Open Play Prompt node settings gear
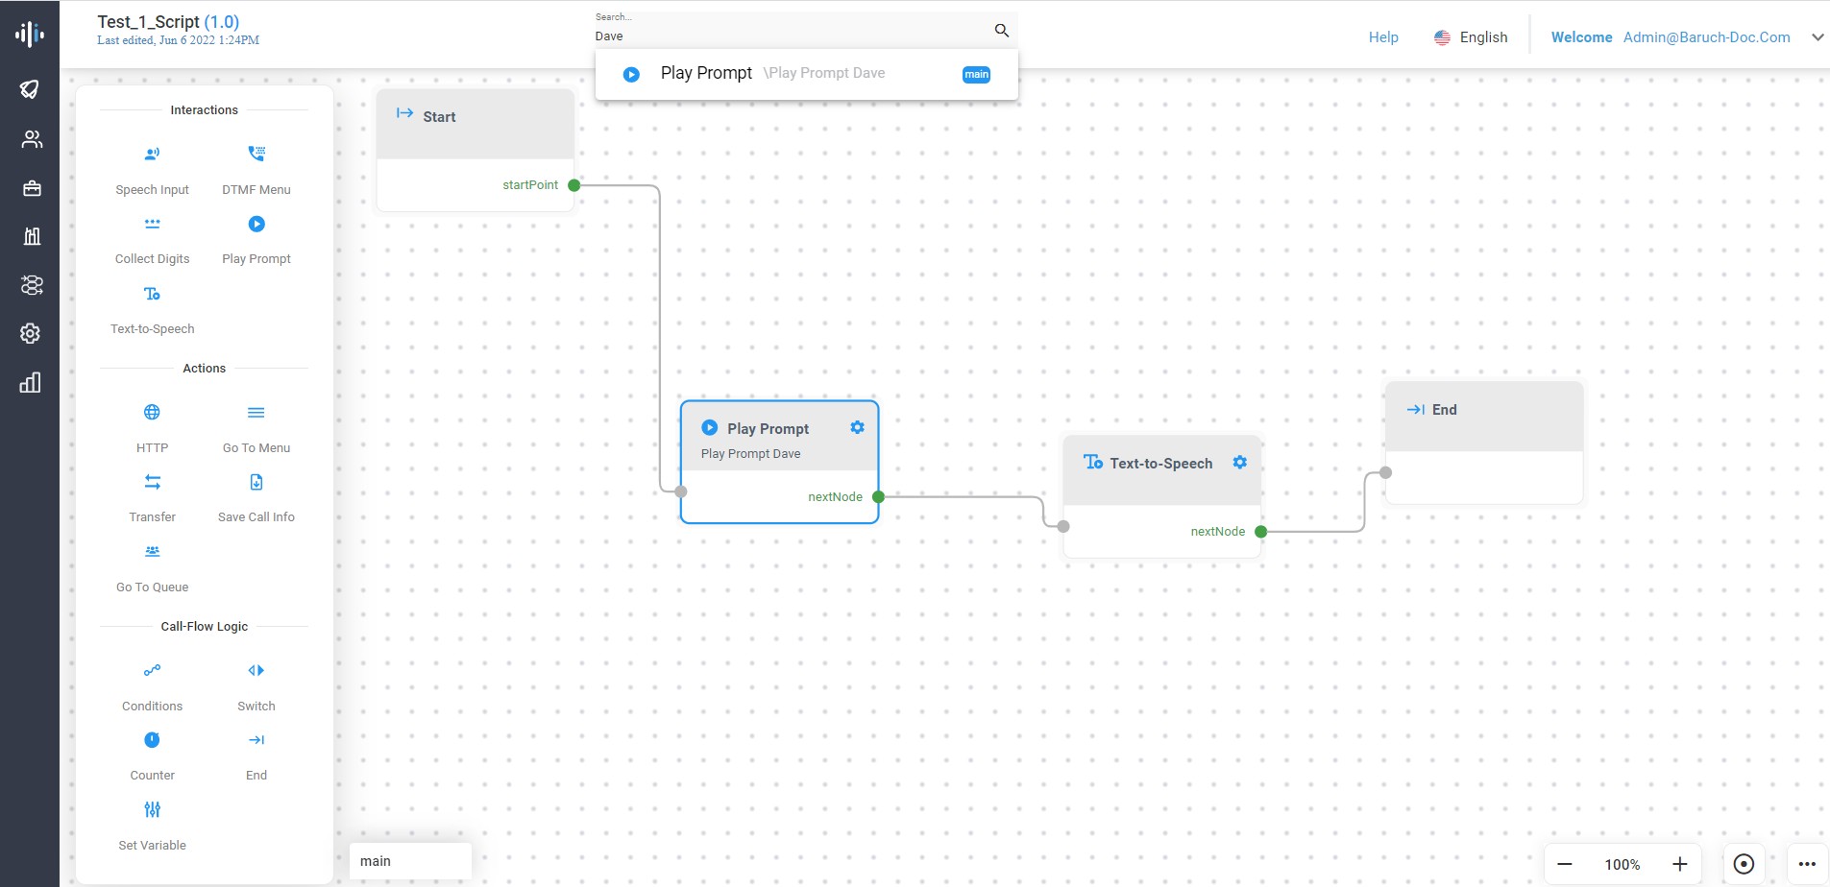Viewport: 1830px width, 887px height. point(857,427)
